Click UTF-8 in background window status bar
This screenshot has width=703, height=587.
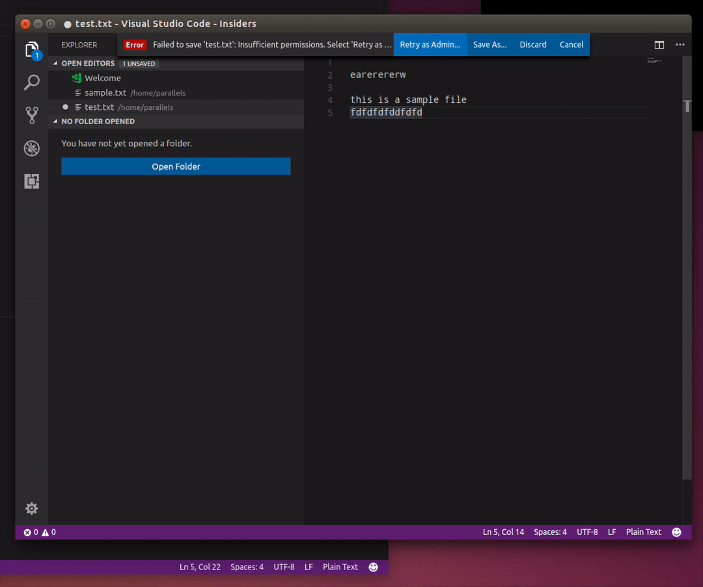click(284, 567)
